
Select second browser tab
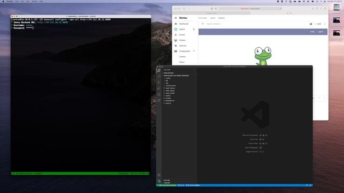pyautogui.click(x=289, y=13)
